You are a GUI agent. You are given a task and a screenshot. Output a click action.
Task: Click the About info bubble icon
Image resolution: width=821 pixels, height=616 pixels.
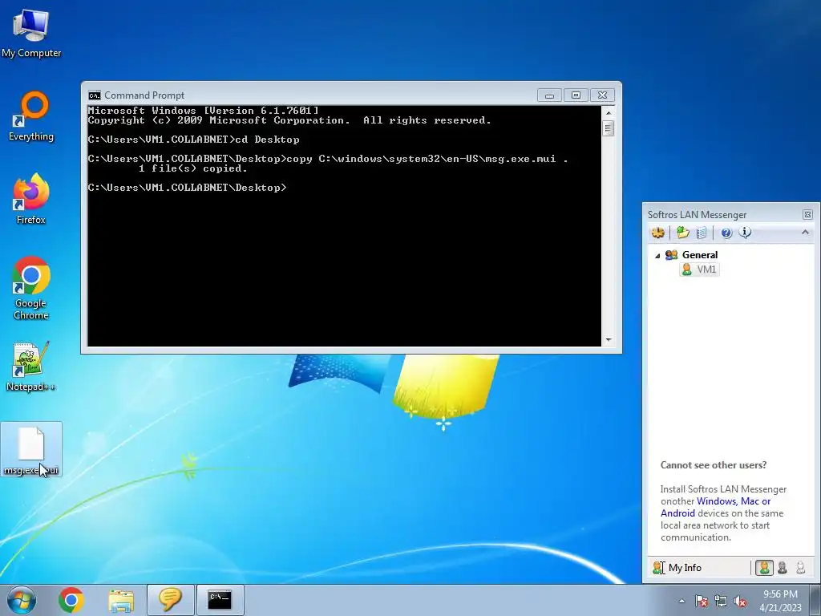(x=745, y=233)
